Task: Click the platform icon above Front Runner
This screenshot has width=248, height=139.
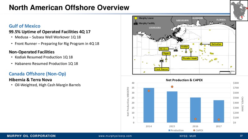Action: (162, 60)
